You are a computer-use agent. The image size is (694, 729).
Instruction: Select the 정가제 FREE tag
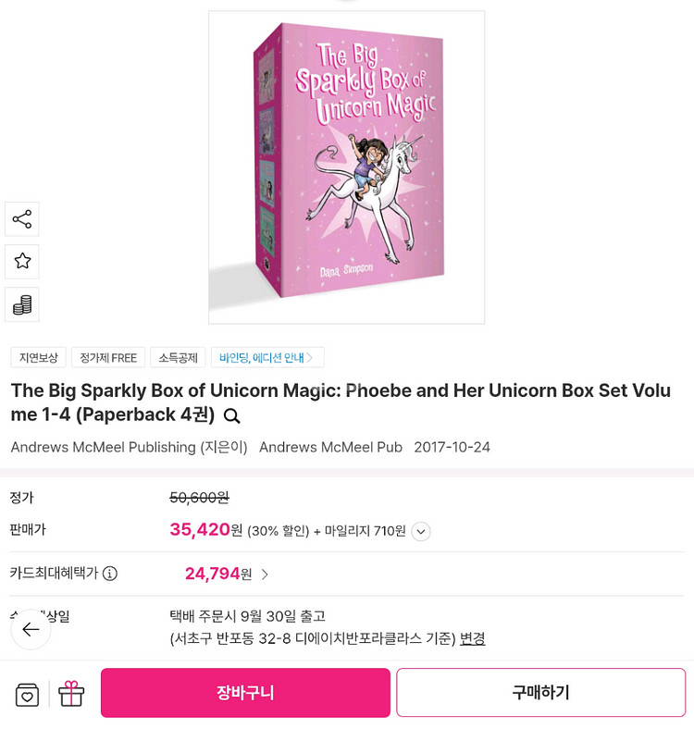(108, 357)
